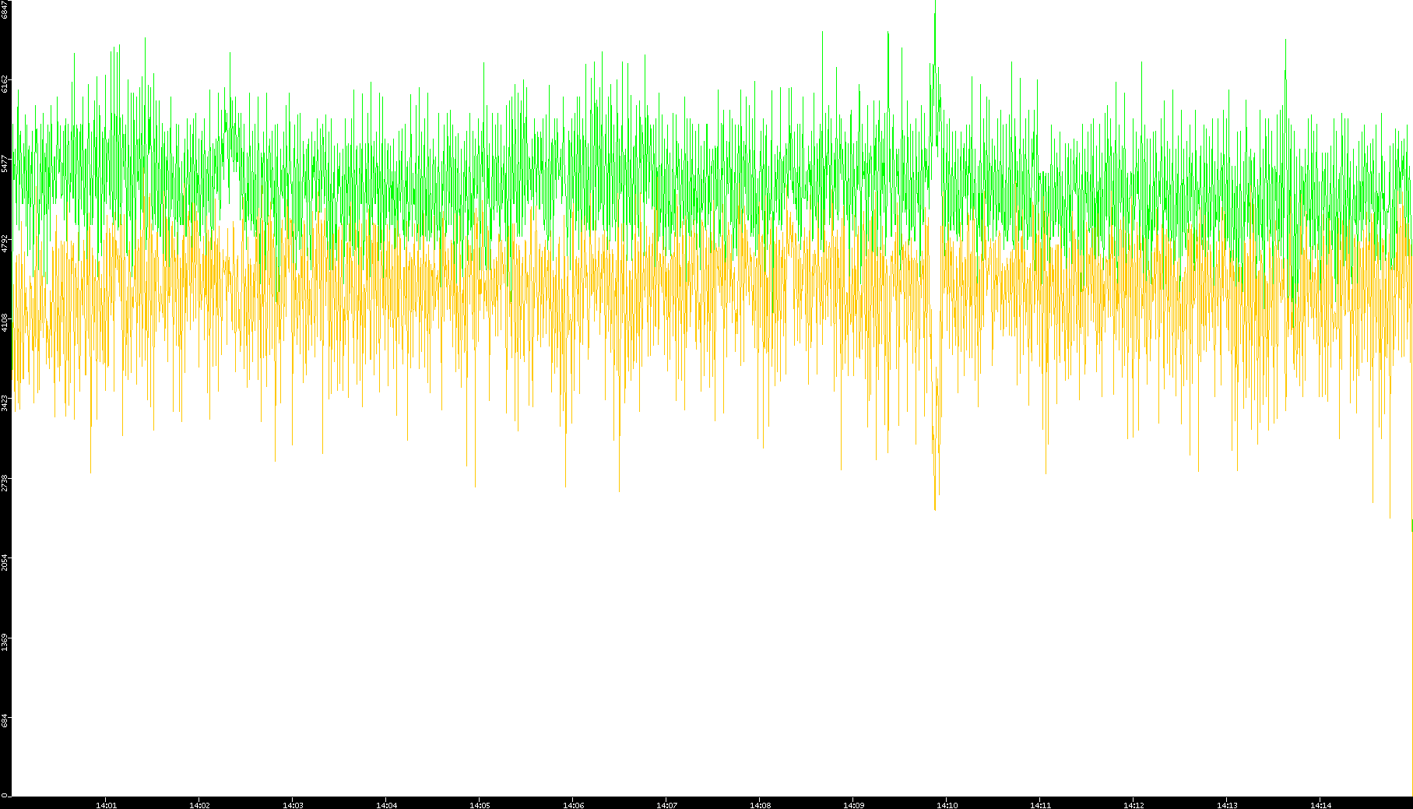
Task: Select the 2054 y-axis label
Action: coord(5,562)
